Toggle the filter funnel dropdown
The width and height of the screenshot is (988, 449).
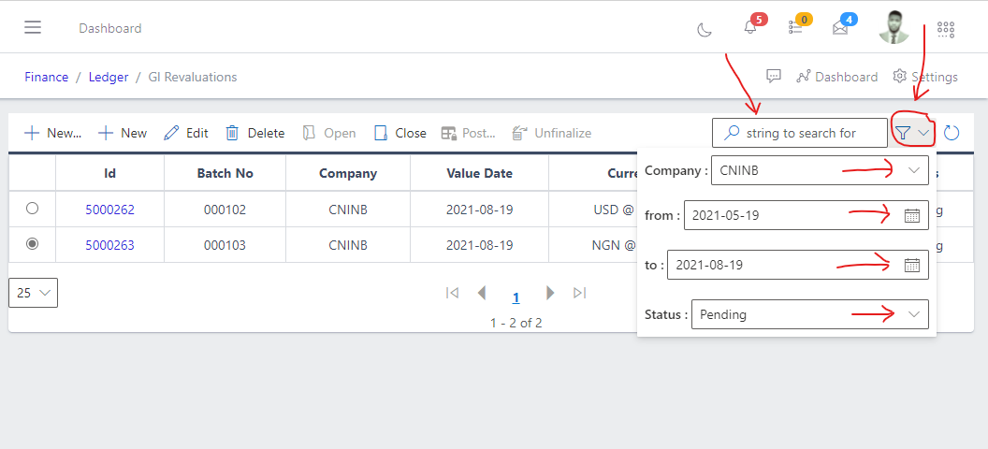click(x=912, y=133)
